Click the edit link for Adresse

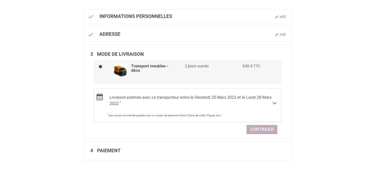pyautogui.click(x=283, y=35)
